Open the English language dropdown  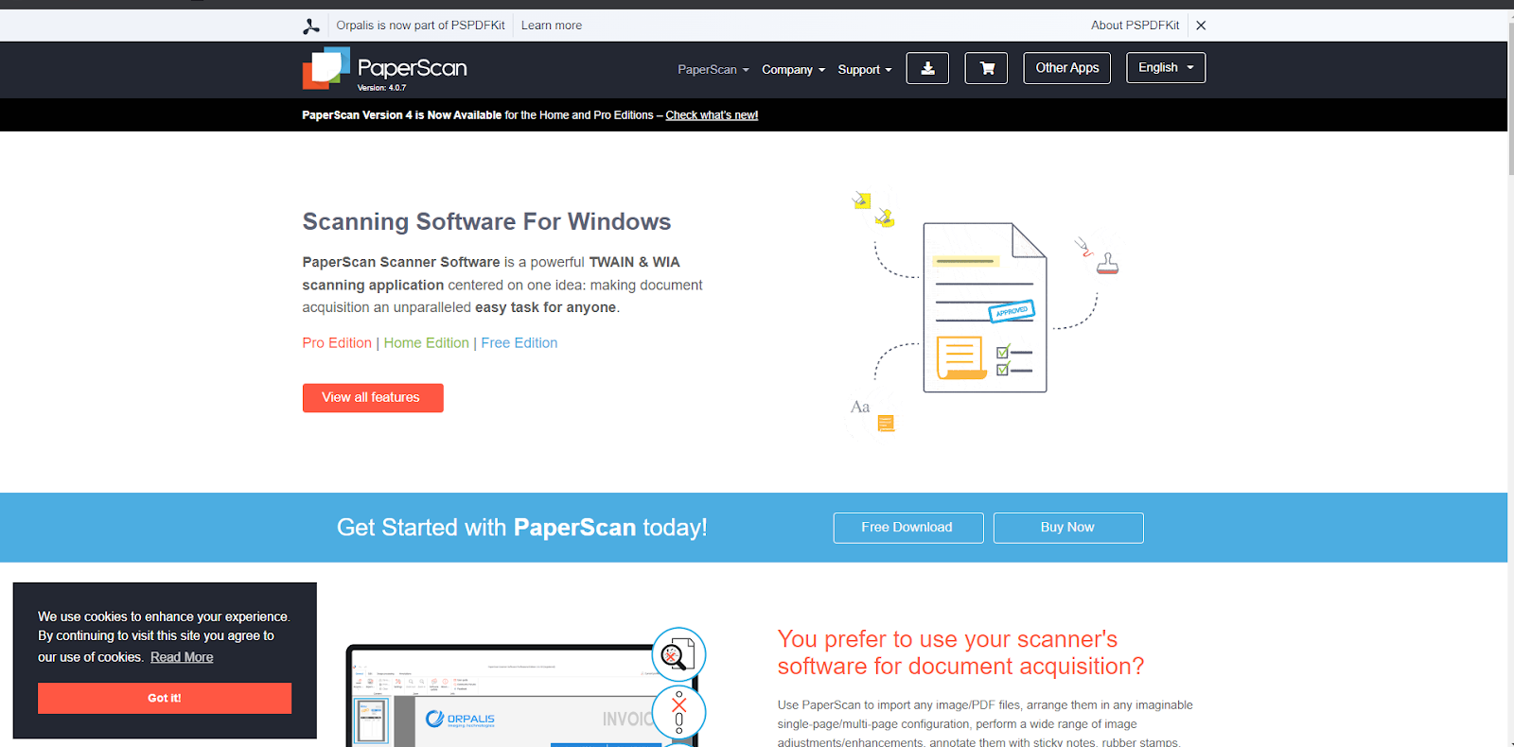coord(1166,68)
